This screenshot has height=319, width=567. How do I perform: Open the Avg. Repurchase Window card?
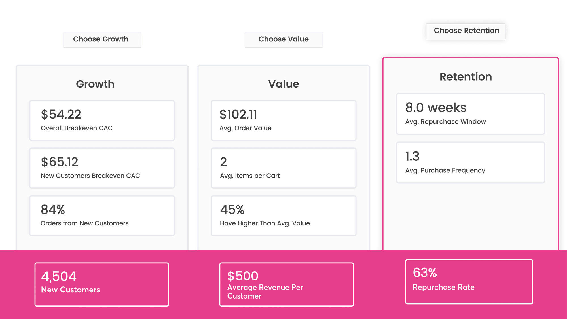470,114
